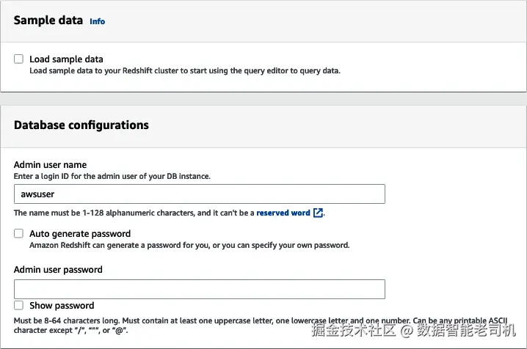Screen dimensions: 527x349
Task: Click into the Admin user password input box
Action: tap(200, 289)
